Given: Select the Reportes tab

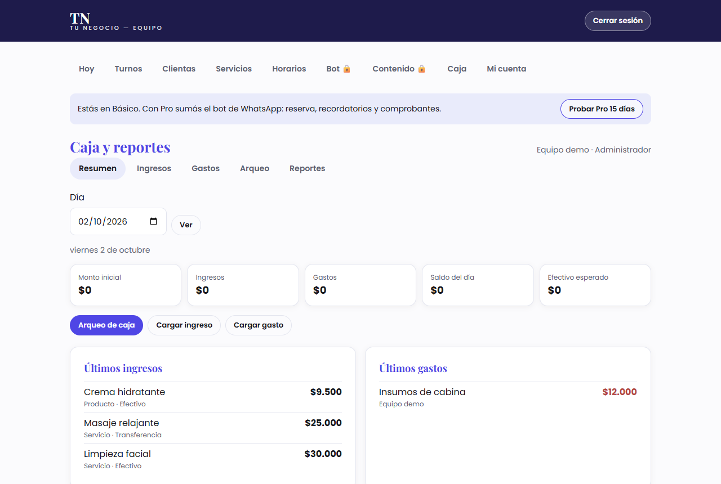Looking at the screenshot, I should tap(307, 168).
